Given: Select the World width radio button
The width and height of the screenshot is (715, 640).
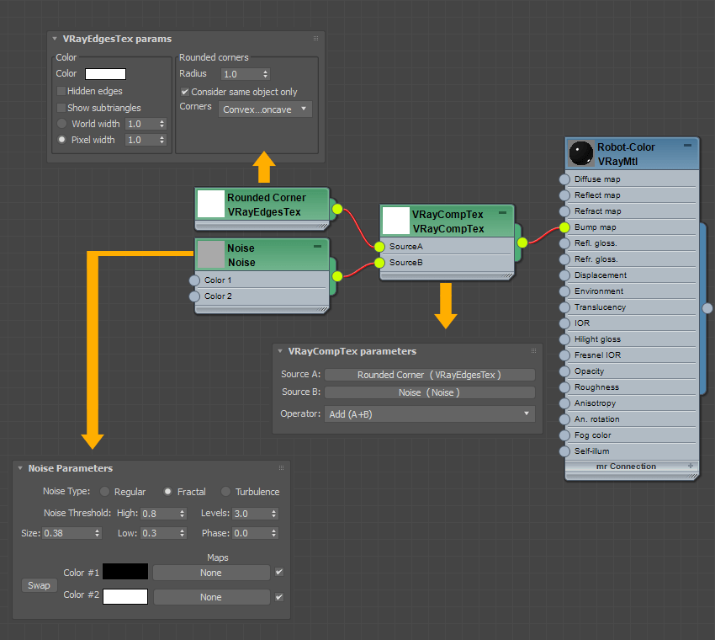Looking at the screenshot, I should tap(61, 124).
